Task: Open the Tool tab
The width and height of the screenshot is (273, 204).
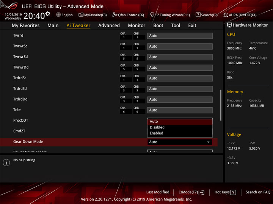Action: (x=176, y=26)
